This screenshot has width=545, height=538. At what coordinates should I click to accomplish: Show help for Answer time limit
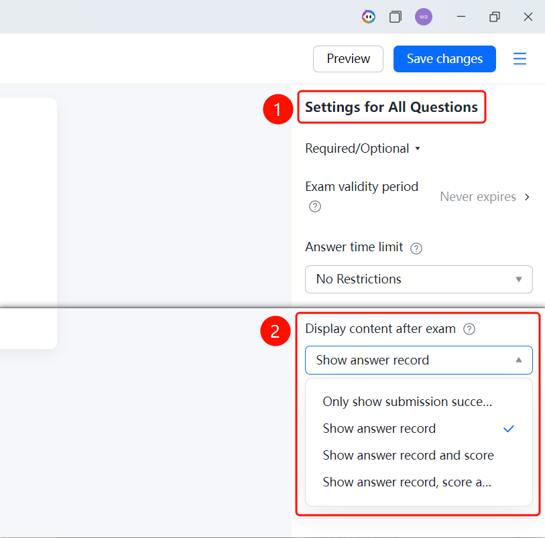pyautogui.click(x=416, y=249)
